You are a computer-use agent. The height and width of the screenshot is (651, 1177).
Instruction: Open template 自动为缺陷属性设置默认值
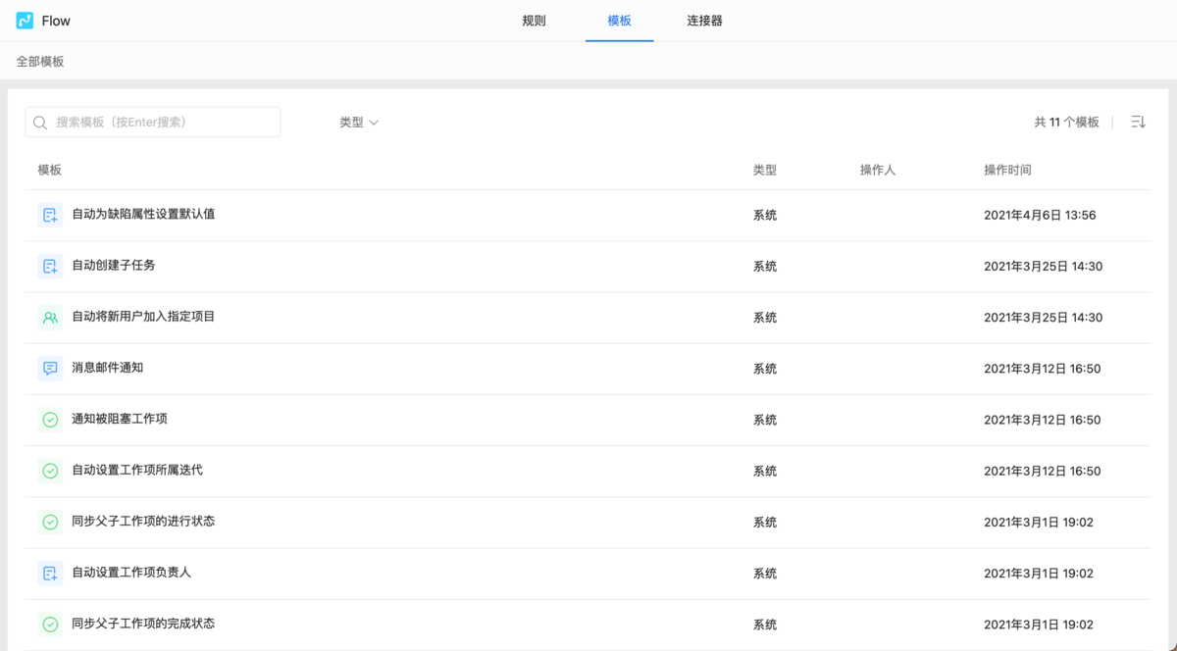pyautogui.click(x=143, y=214)
